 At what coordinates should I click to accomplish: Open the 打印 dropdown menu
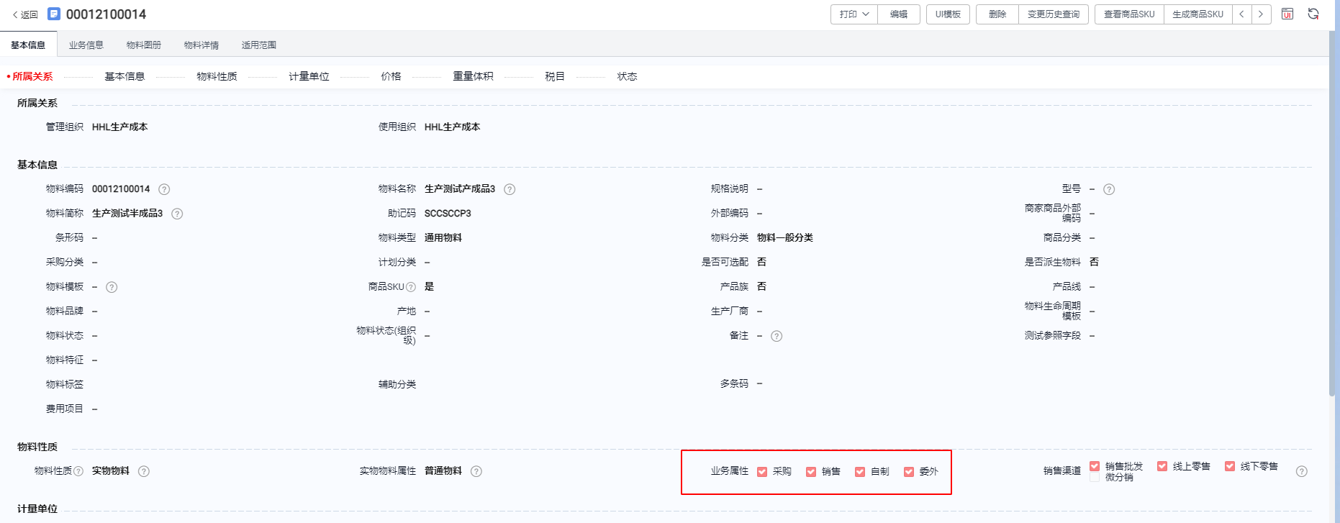point(854,14)
